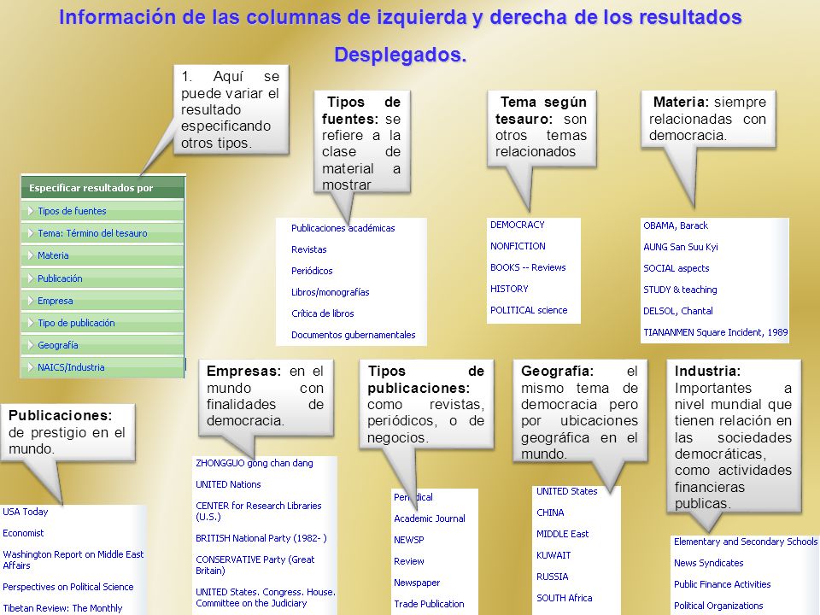Select the BOOKS -- Reviews term

click(x=528, y=267)
